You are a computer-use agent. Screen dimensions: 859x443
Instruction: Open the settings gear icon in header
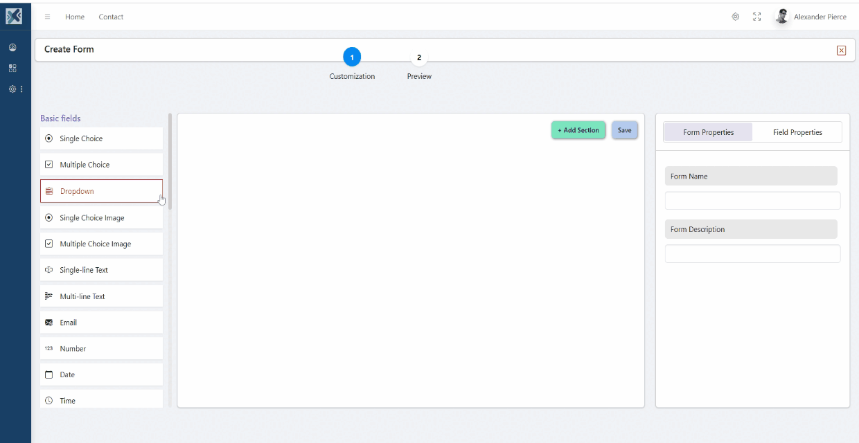point(735,17)
